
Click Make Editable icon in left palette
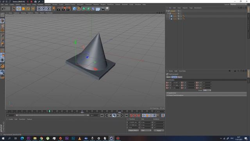2,15
